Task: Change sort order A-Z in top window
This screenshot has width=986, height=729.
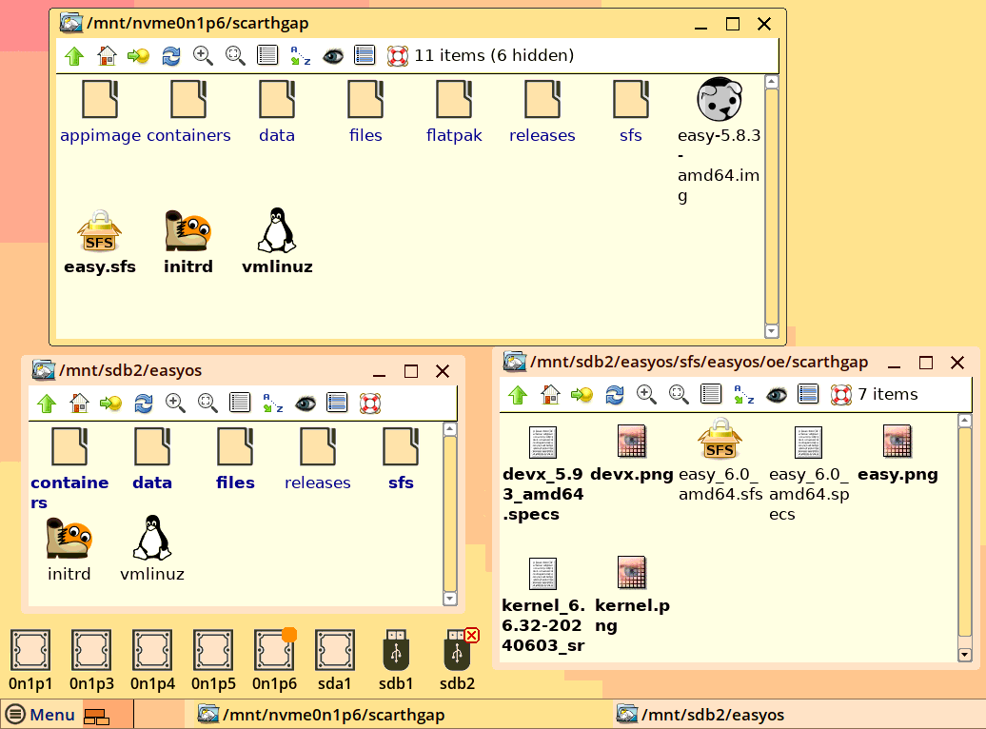Action: (x=301, y=56)
